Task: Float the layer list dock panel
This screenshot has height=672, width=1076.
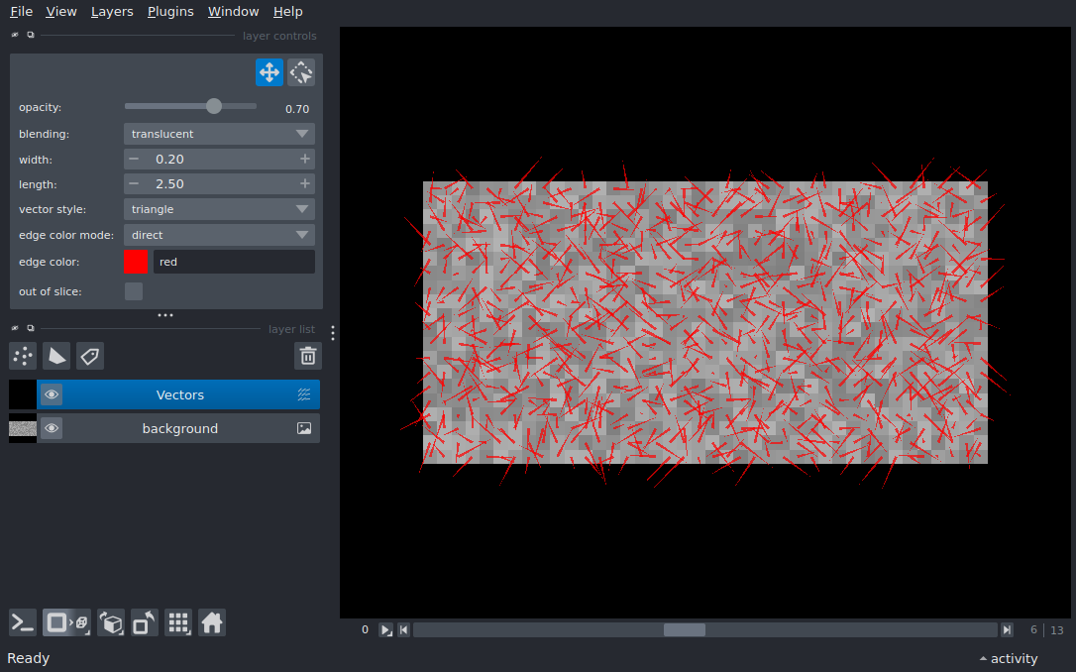Action: point(31,328)
